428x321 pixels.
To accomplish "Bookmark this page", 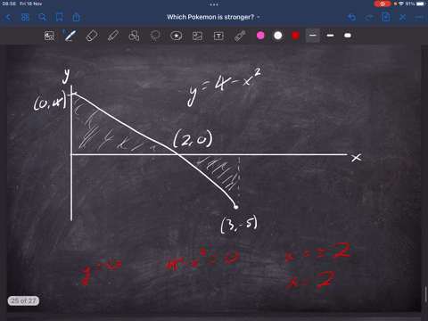I will point(59,17).
